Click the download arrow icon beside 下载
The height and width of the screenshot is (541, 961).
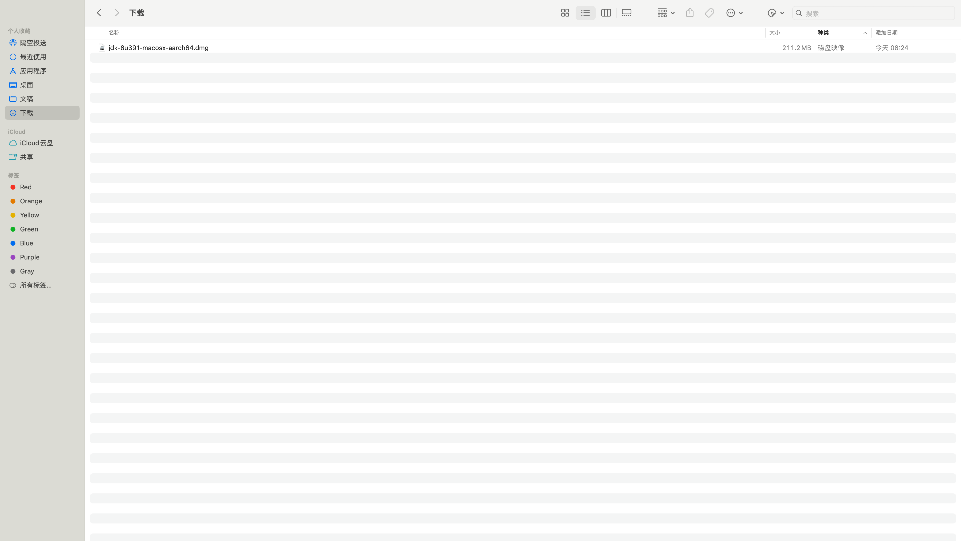point(13,113)
